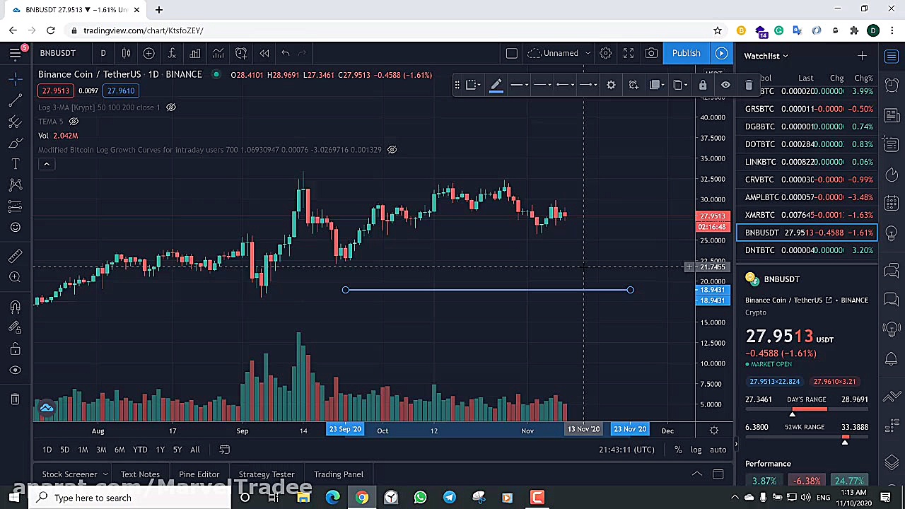Show Modified Bitcoin Log Growth Curves indicator
Screen dimensions: 905x509
pos(392,150)
